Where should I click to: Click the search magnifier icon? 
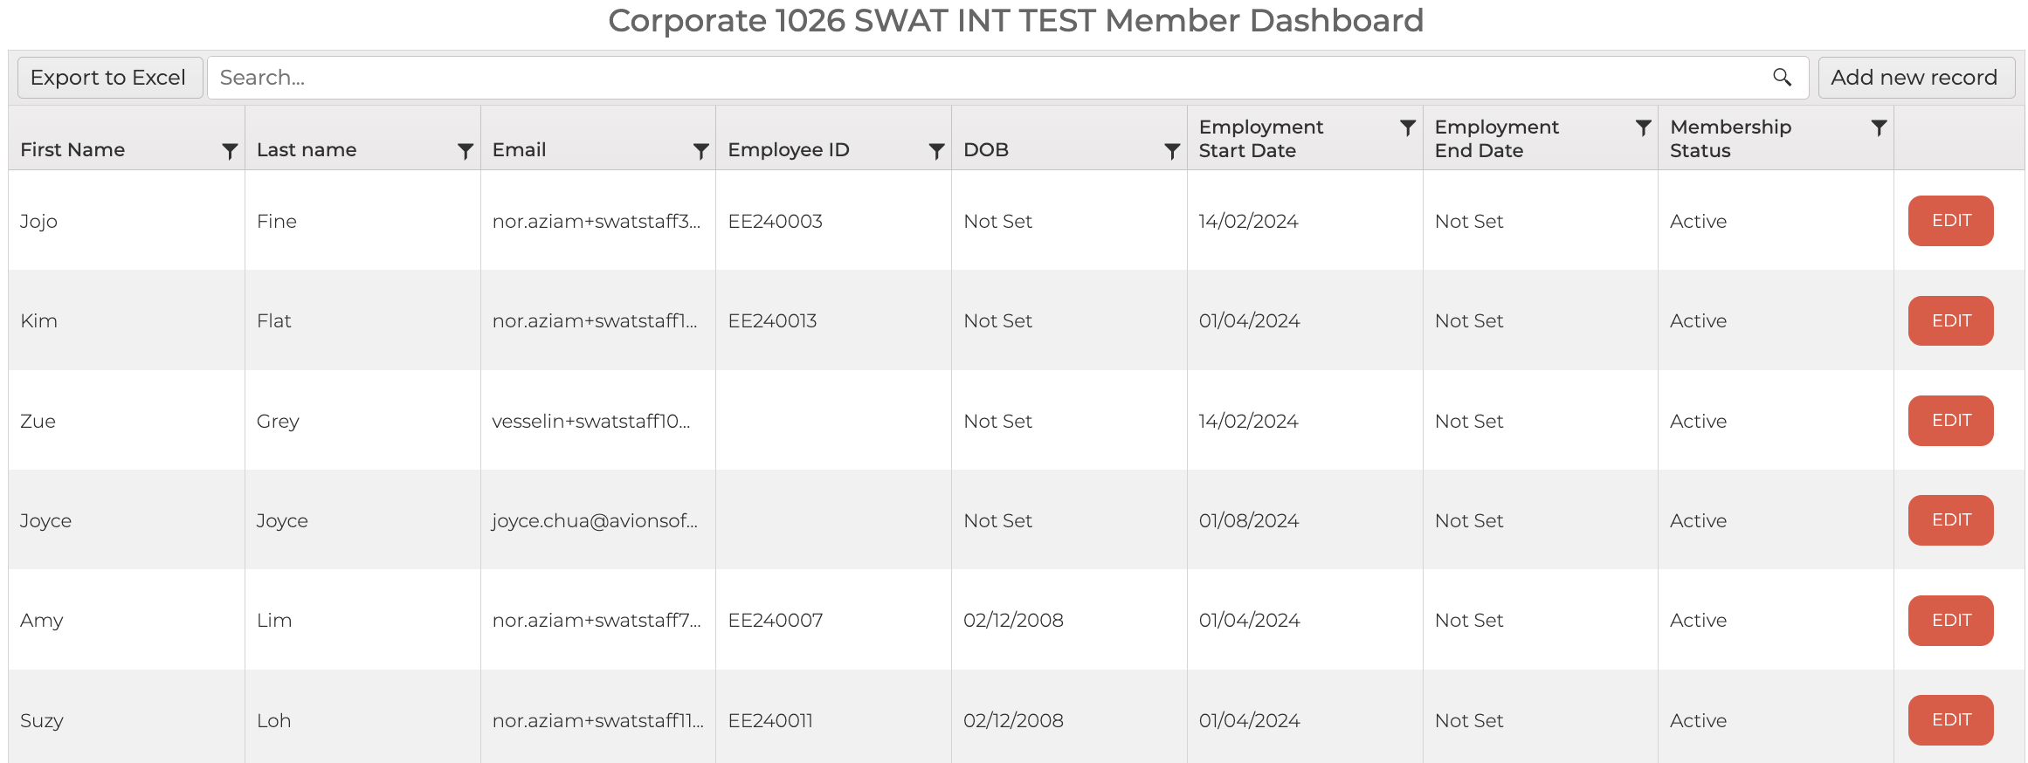1783,78
